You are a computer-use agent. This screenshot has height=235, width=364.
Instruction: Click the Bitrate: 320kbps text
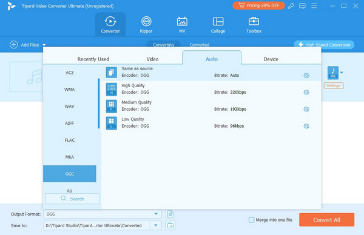click(231, 92)
